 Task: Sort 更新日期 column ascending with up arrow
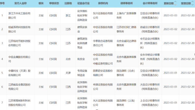[175, 2]
